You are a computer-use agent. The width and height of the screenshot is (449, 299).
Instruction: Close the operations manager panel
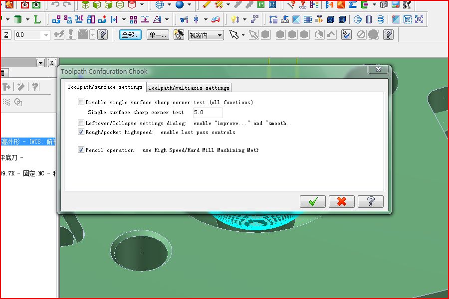(x=51, y=63)
